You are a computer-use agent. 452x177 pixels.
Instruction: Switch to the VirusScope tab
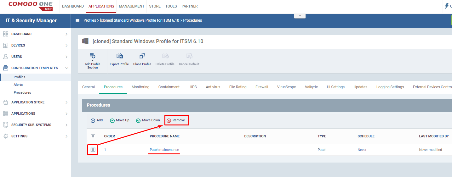[x=287, y=87]
